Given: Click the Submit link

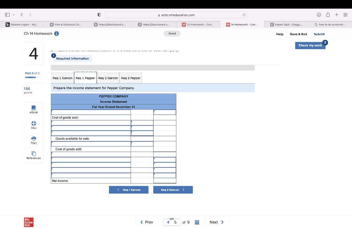Looking at the screenshot, I should click(319, 34).
